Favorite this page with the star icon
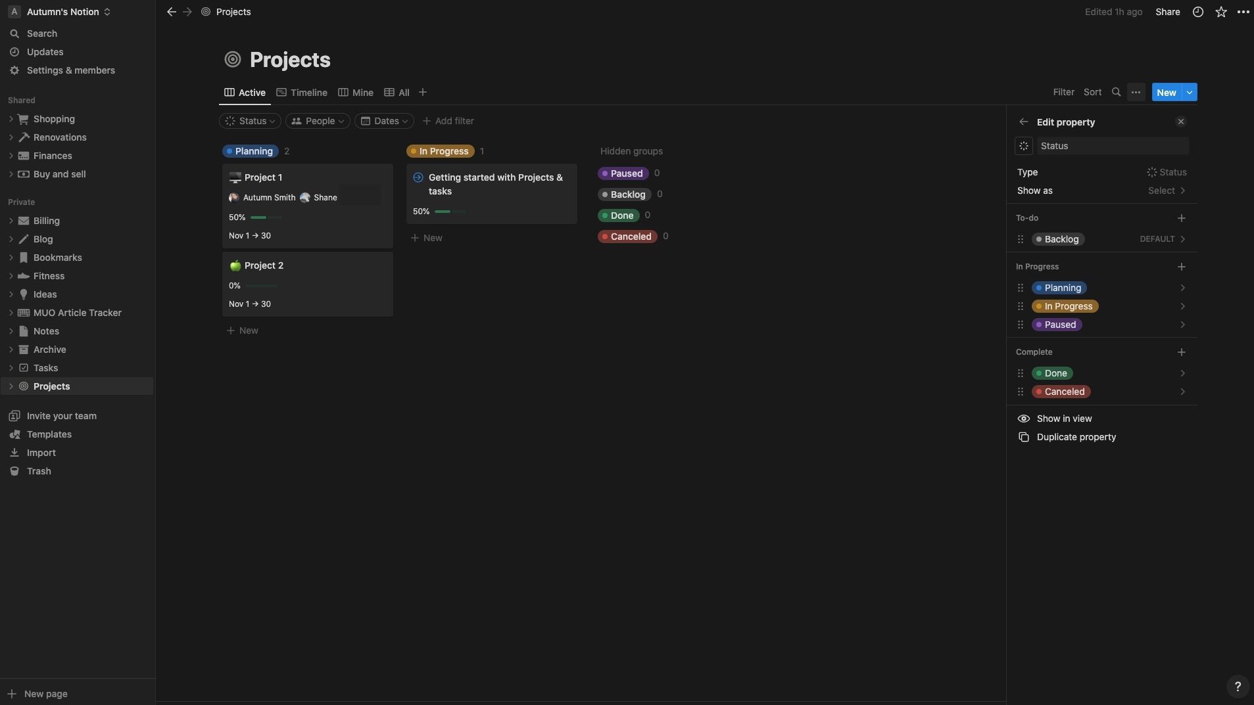Viewport: 1254px width, 705px height. pyautogui.click(x=1221, y=12)
